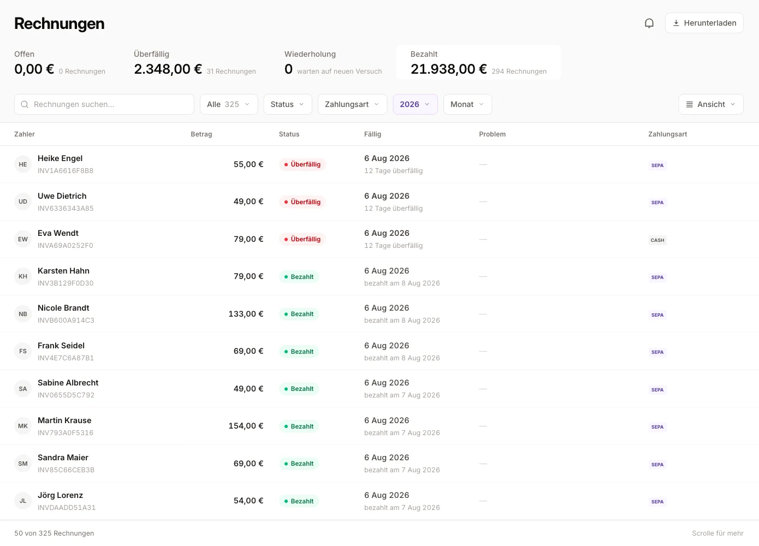759x546 pixels.
Task: Click the Status column header
Action: click(289, 134)
